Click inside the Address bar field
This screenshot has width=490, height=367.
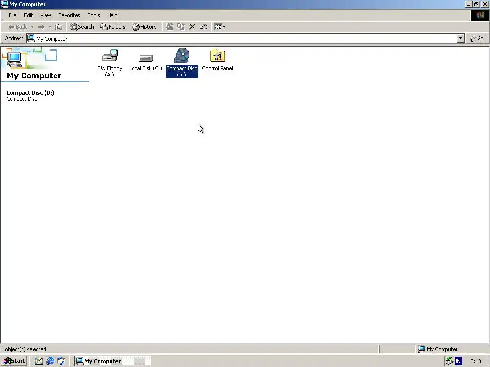coord(242,38)
